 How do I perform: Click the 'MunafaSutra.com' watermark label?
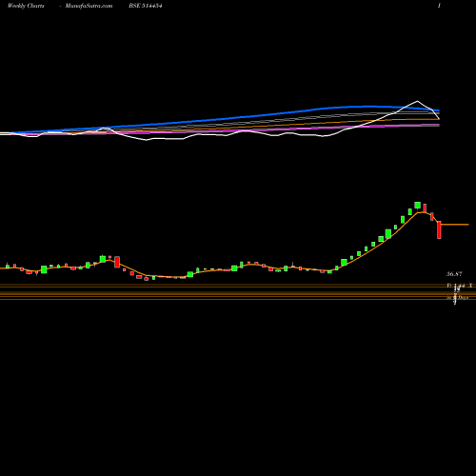[89, 6]
